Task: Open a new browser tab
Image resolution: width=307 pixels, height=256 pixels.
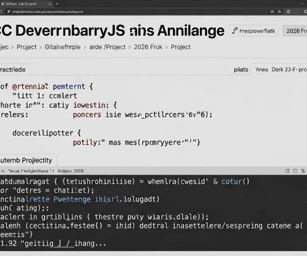Action: pyautogui.click(x=57, y=4)
